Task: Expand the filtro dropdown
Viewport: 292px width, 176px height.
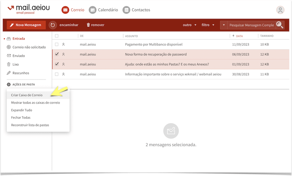Action: click(208, 25)
